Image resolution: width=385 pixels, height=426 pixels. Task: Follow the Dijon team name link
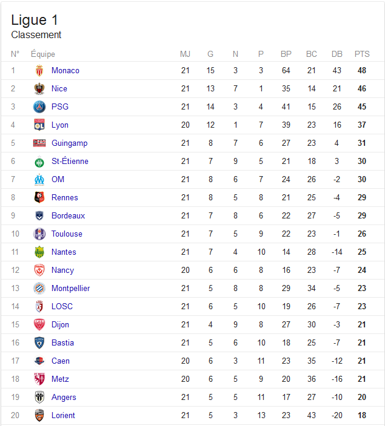pos(60,325)
